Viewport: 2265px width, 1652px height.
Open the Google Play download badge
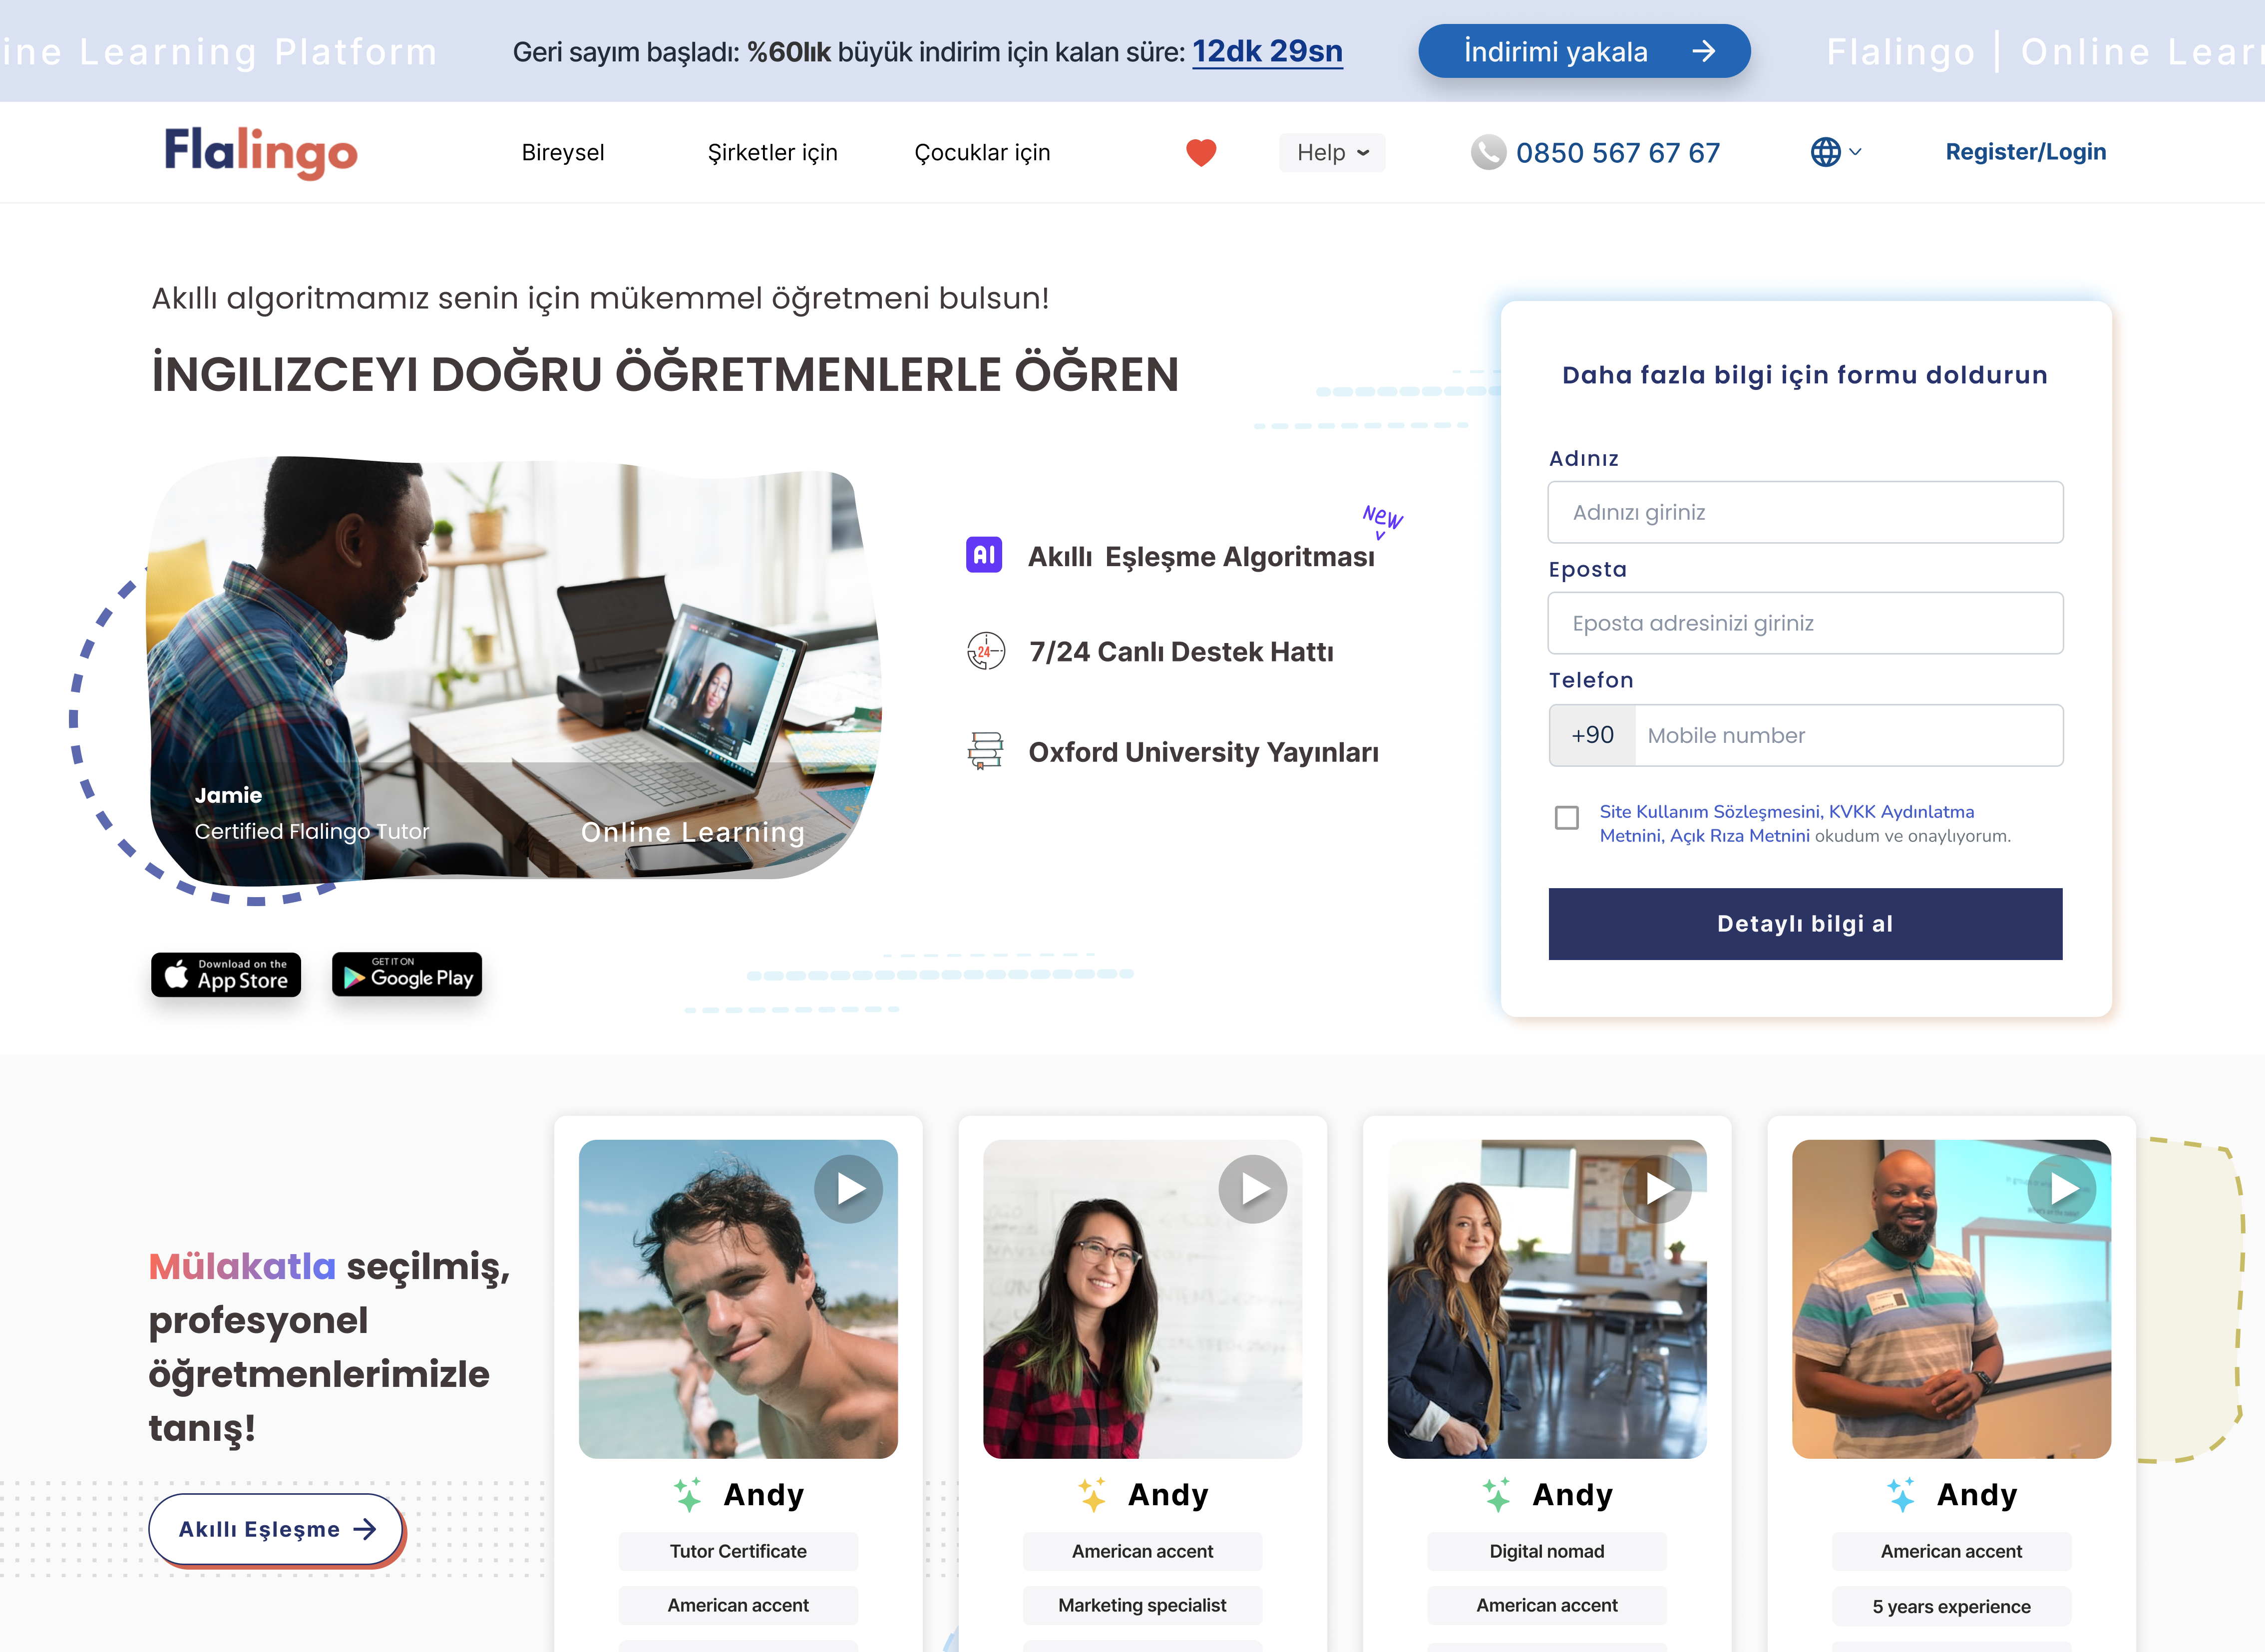pos(407,974)
